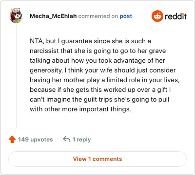Click the orange upvote arrow icon

[x=12, y=140]
